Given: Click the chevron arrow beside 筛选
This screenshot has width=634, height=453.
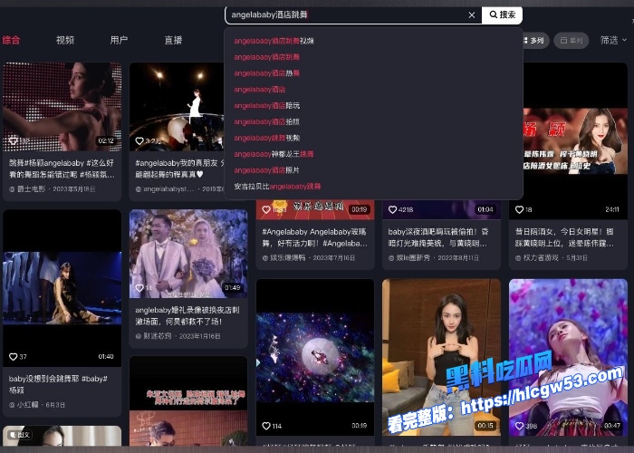Looking at the screenshot, I should (624, 40).
